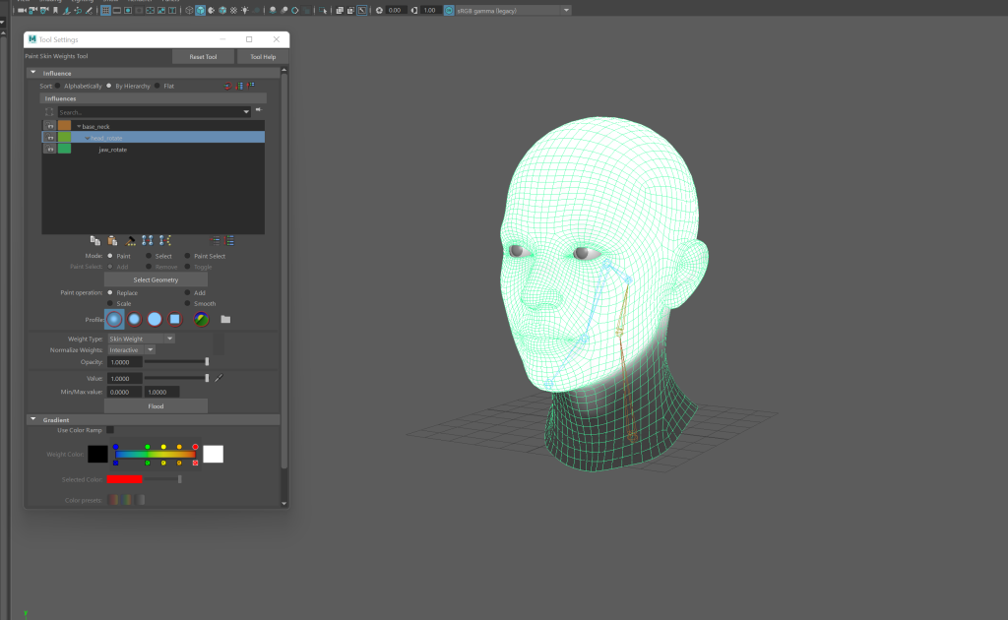Select the solid square brush profile
Screen dimensions: 1008x620
pos(174,319)
